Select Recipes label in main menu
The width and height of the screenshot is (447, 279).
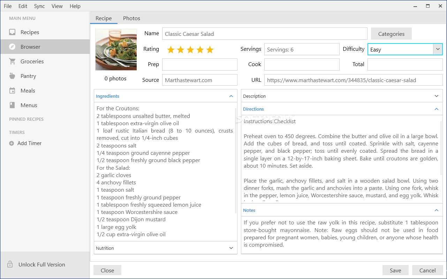tap(30, 32)
